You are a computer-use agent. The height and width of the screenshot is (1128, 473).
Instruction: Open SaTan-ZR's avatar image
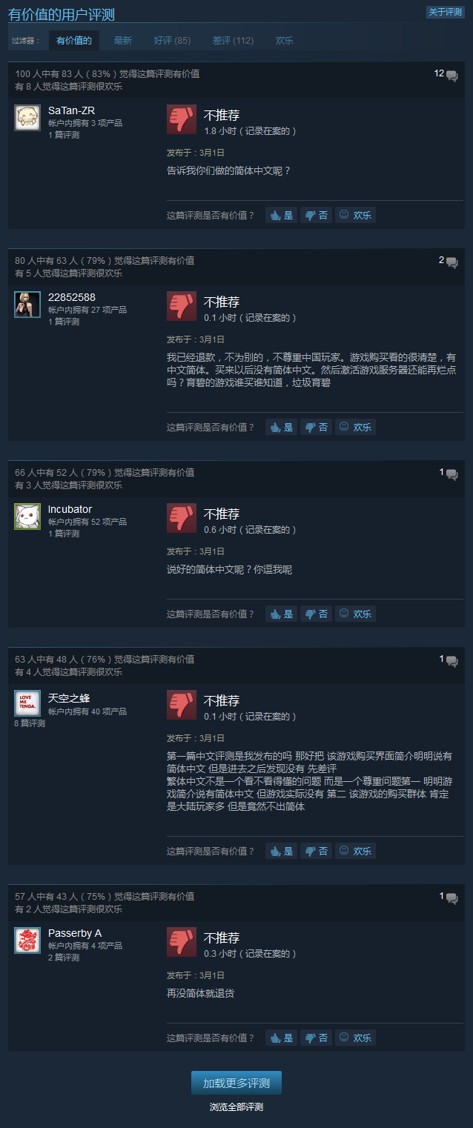[x=27, y=118]
